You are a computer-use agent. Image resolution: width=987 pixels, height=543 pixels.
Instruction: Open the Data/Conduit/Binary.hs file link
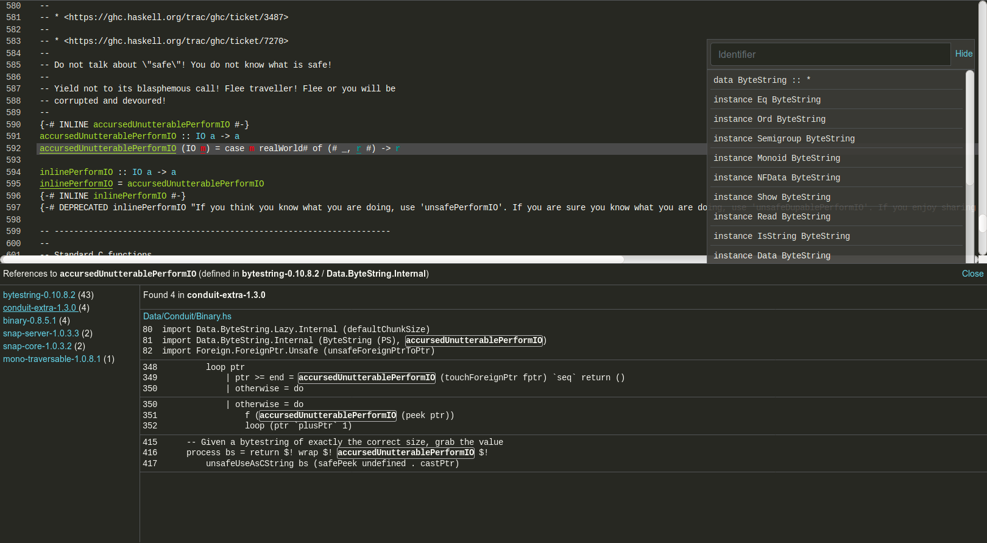[x=187, y=316]
